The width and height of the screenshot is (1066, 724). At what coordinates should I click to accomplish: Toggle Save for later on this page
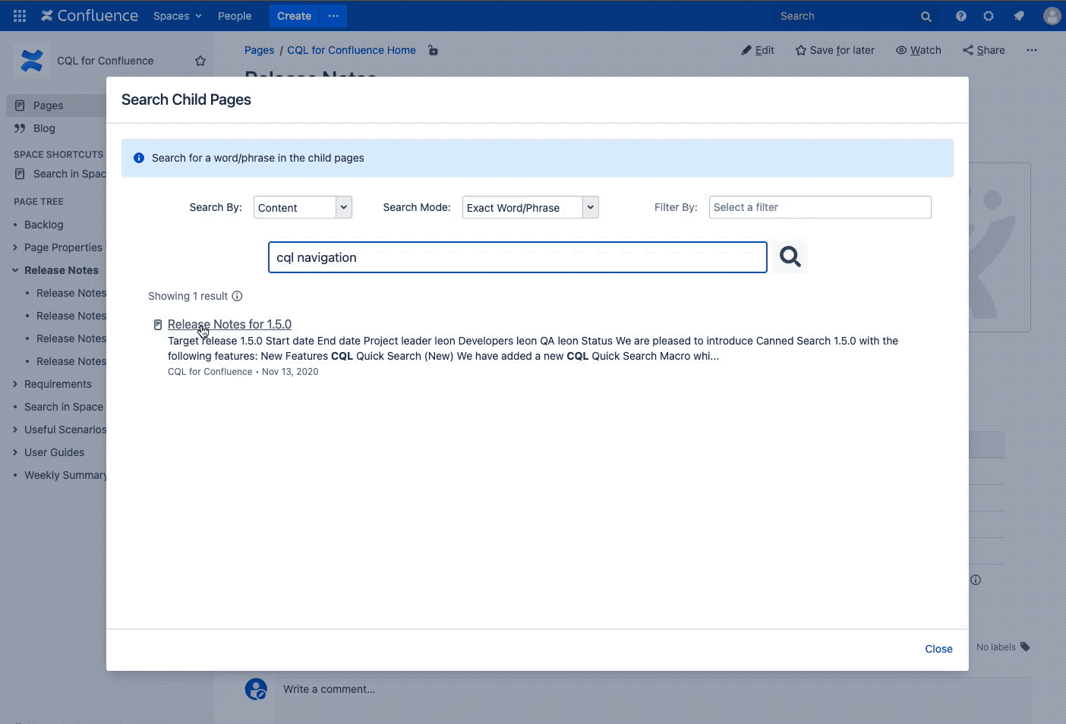835,50
